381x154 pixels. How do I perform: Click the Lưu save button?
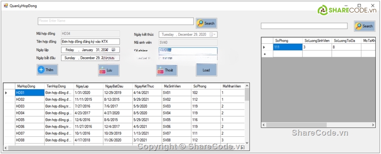109,70
